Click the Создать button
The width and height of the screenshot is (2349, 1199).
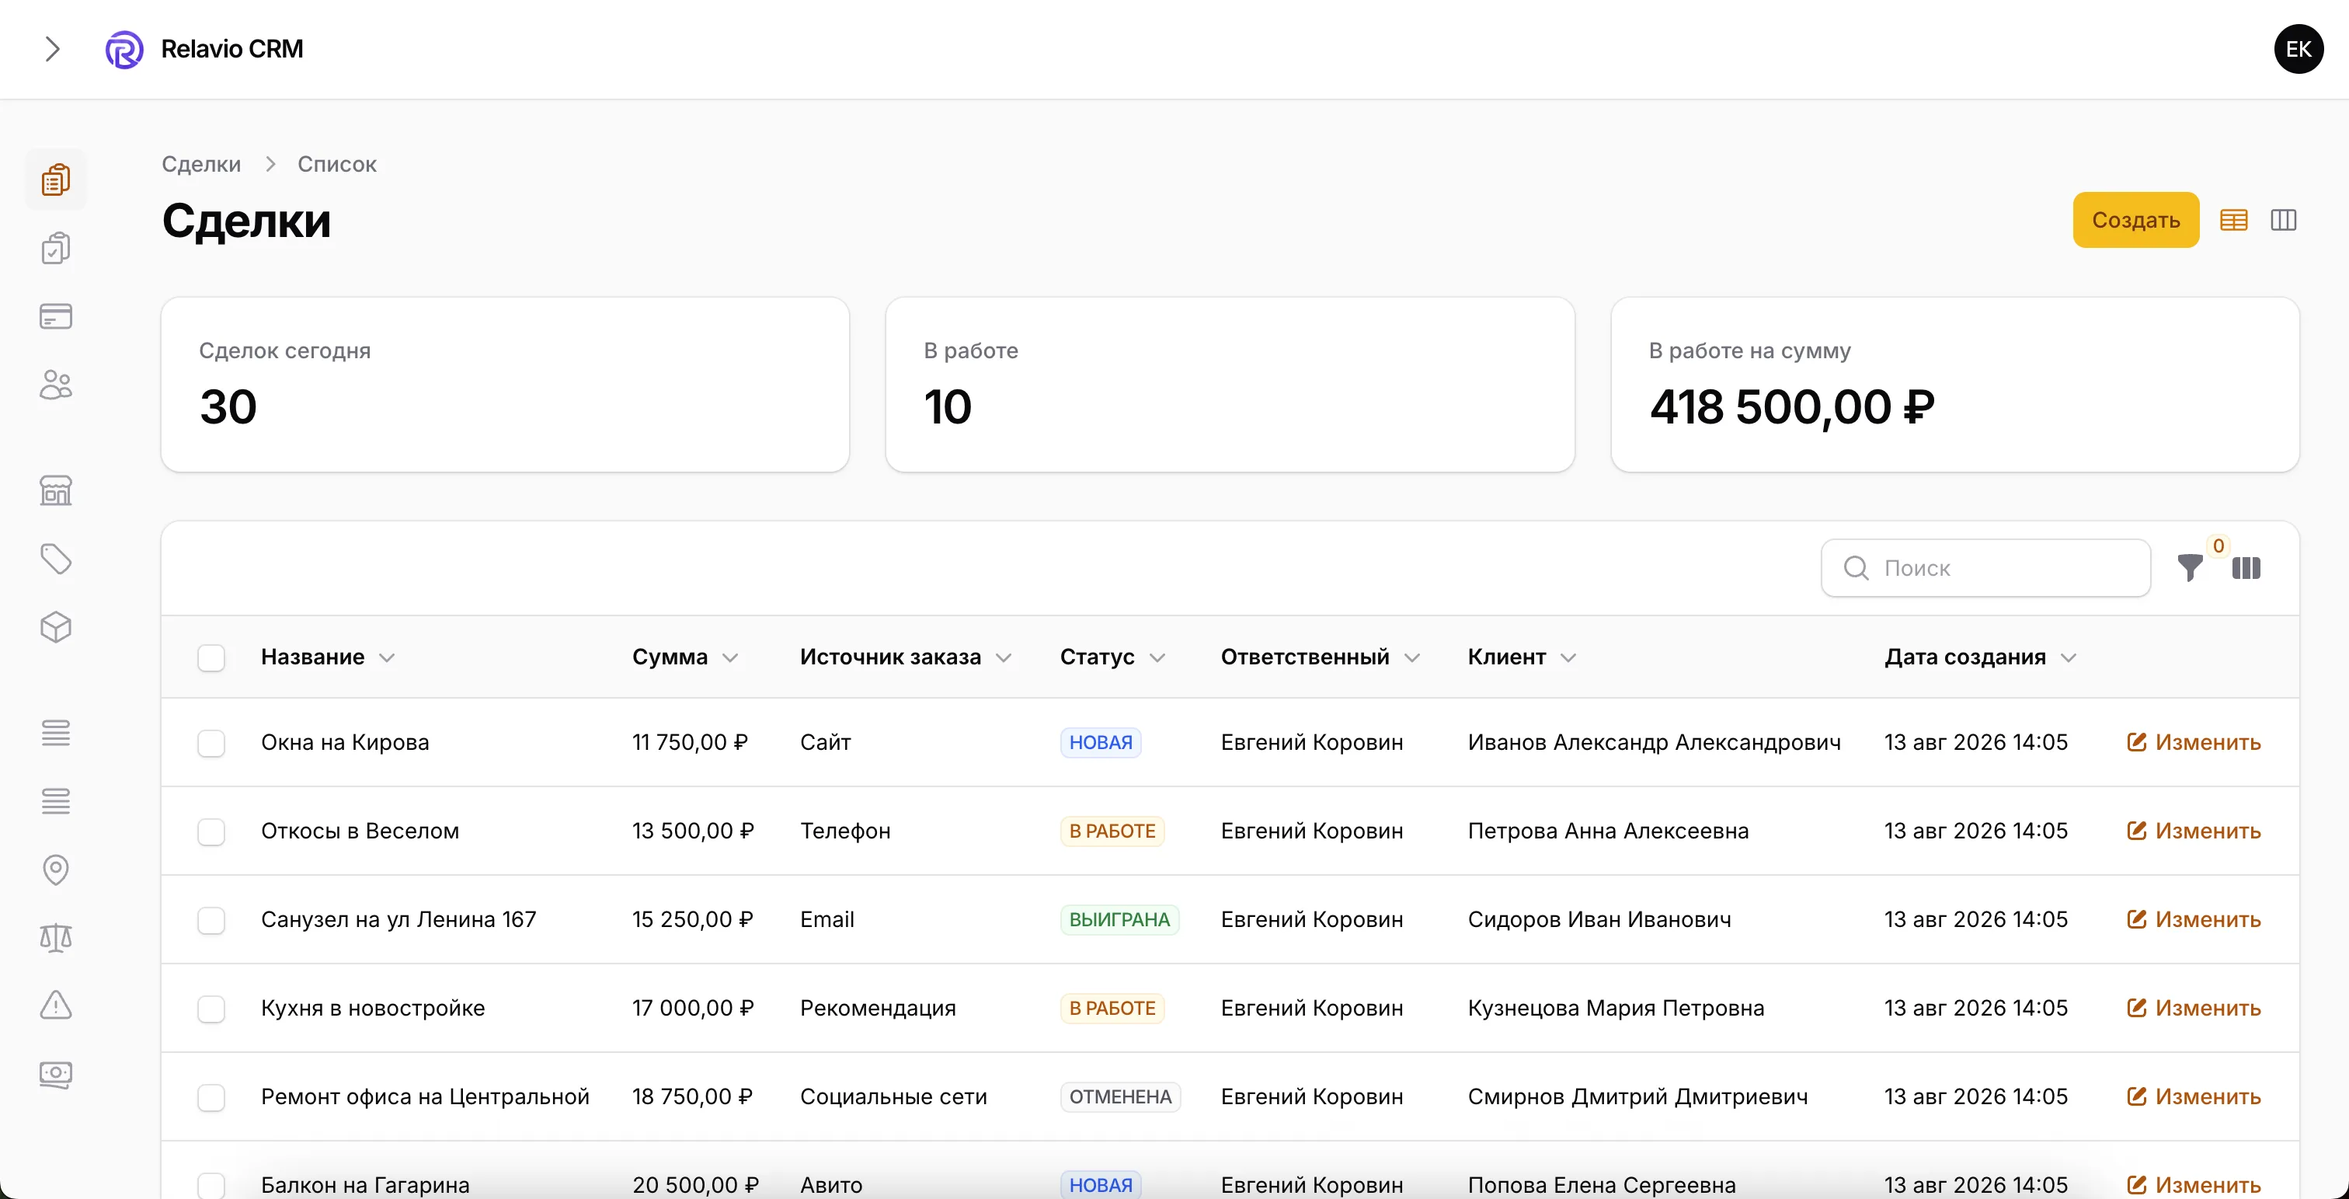[x=2135, y=220]
